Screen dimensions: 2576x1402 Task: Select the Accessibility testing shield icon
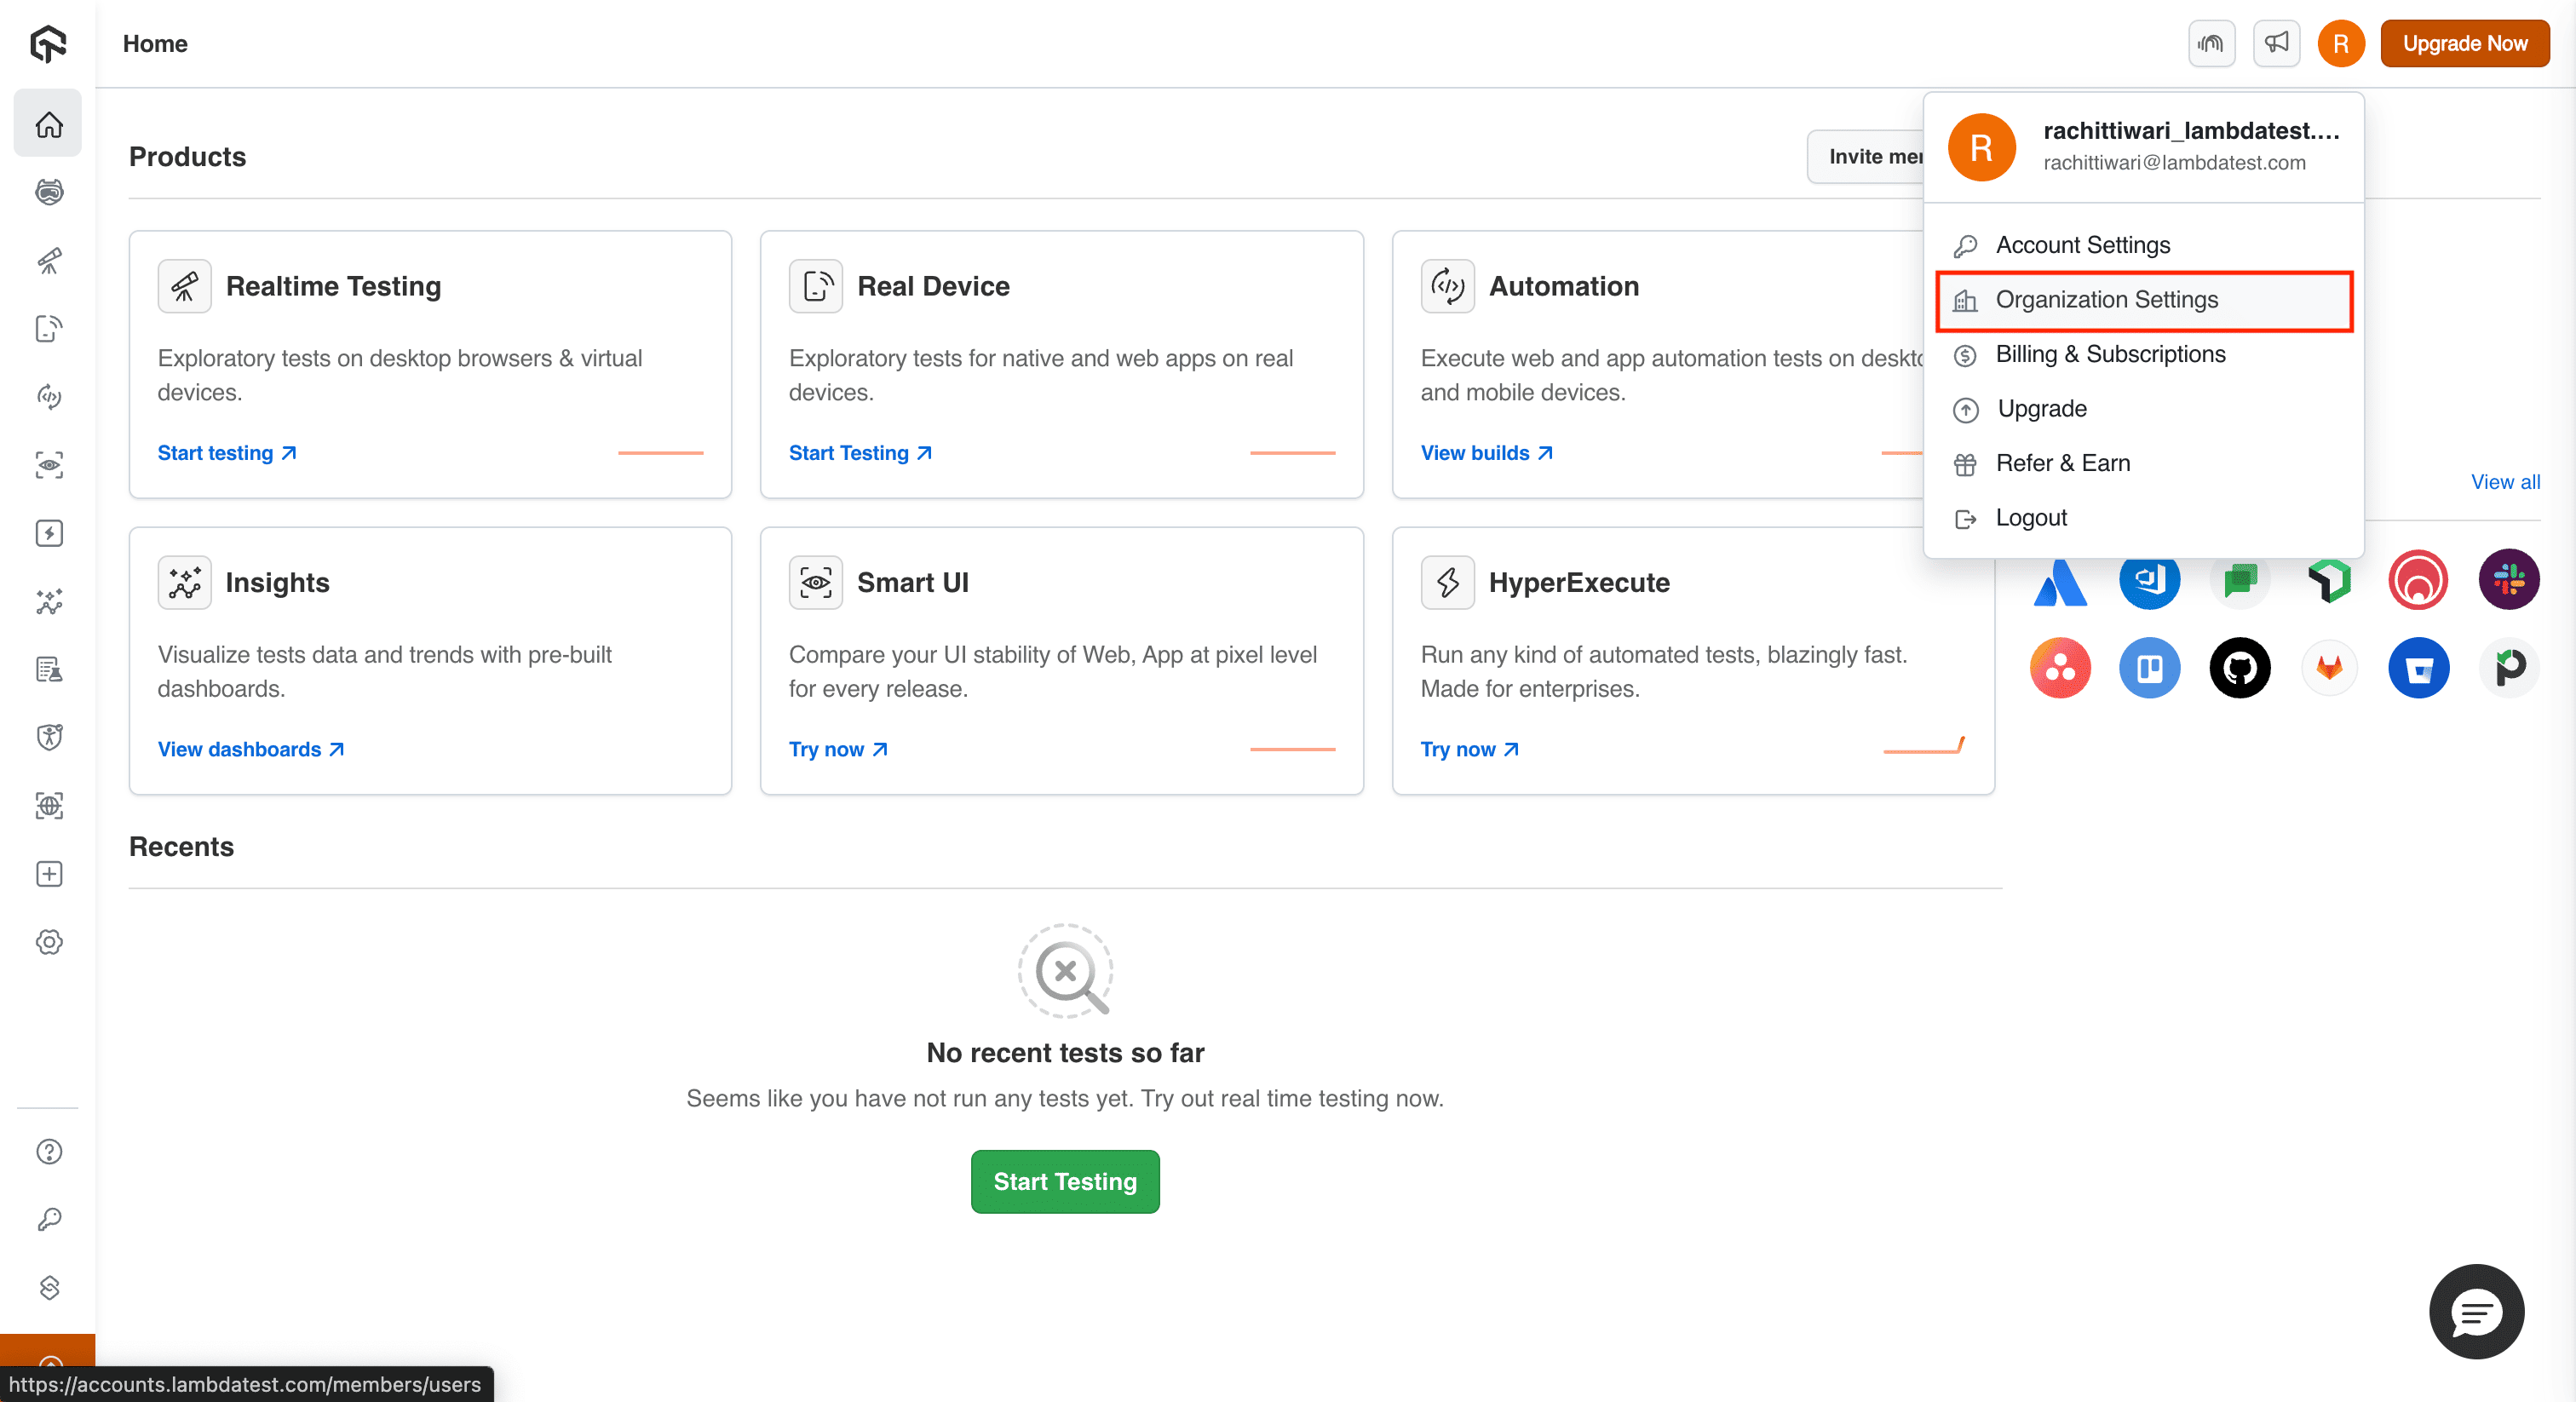coord(48,737)
